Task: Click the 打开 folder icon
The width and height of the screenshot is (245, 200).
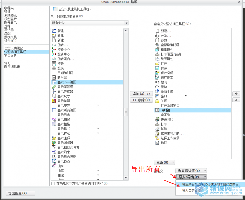Action: point(157,64)
